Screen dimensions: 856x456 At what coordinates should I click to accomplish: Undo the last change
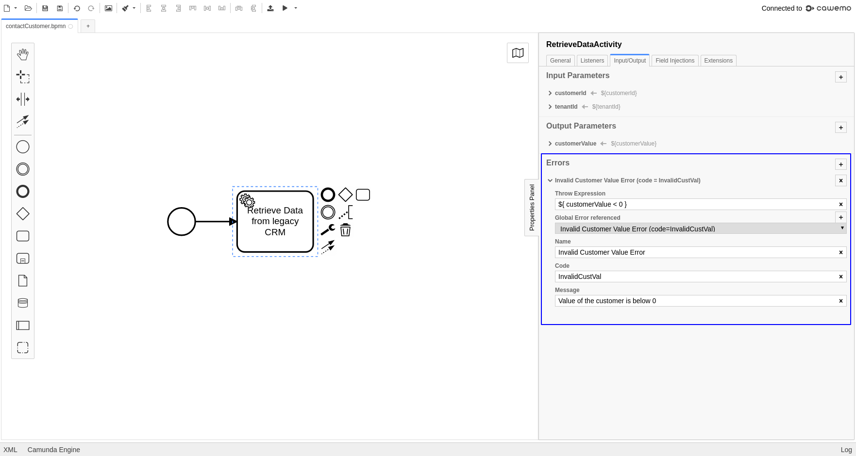(77, 8)
